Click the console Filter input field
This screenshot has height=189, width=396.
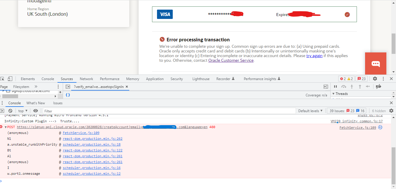point(169,111)
